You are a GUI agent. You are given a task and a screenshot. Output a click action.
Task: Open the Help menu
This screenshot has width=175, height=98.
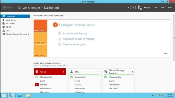point(170,8)
